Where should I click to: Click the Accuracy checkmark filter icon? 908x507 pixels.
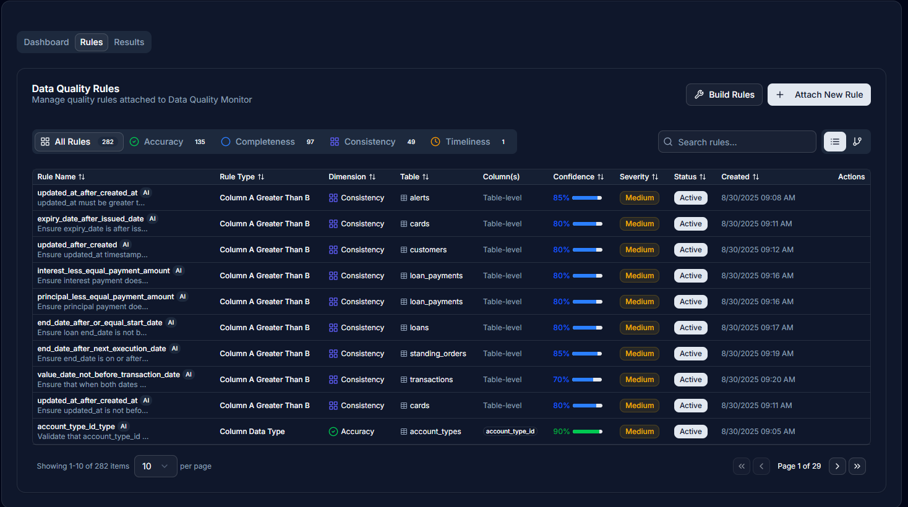point(134,142)
